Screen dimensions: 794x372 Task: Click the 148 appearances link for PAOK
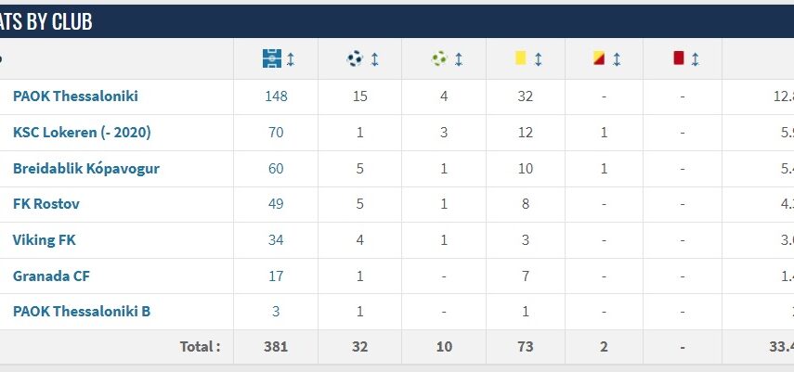click(x=276, y=96)
